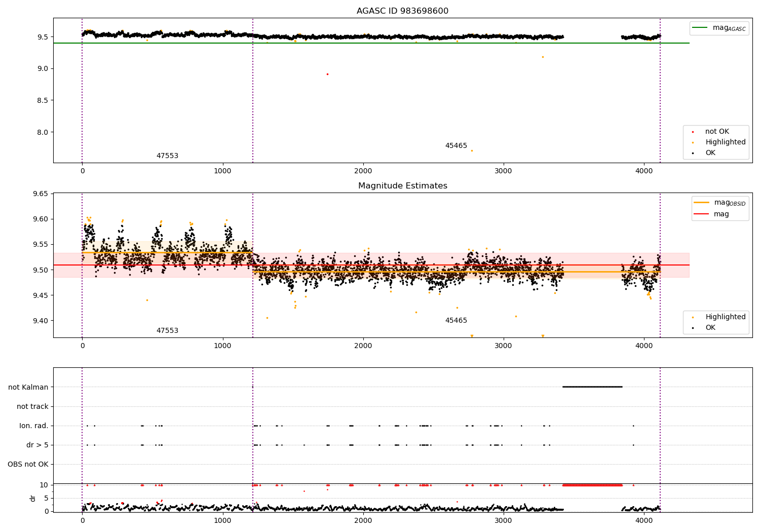Click the 8.5 tick on top plot y-axis
This screenshot has height=532, width=760.
coord(43,101)
